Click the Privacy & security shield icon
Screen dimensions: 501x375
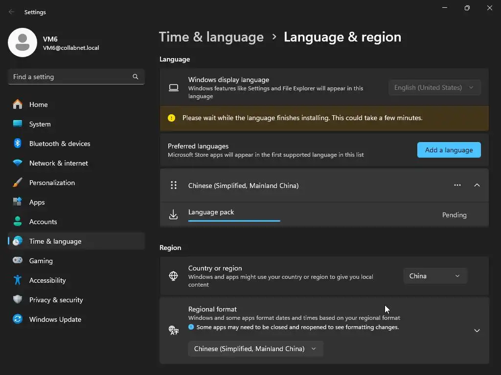point(18,300)
